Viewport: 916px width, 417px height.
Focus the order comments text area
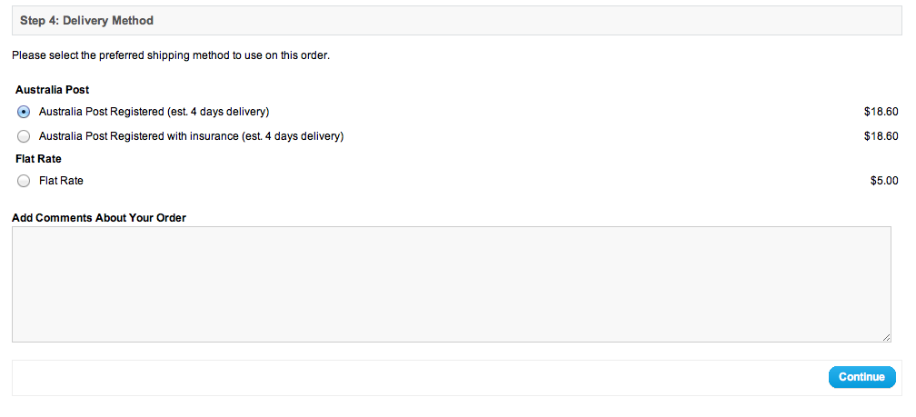click(x=452, y=283)
